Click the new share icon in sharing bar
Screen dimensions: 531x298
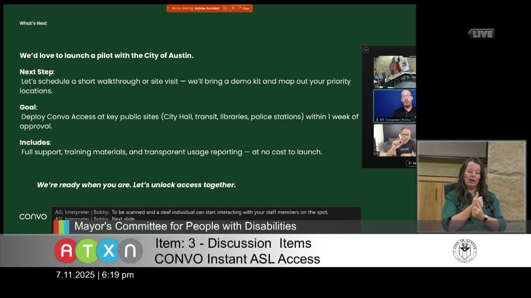tap(224, 8)
